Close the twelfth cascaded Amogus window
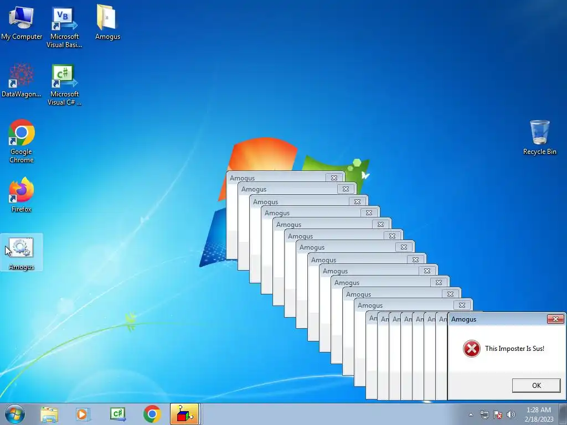 (x=462, y=305)
